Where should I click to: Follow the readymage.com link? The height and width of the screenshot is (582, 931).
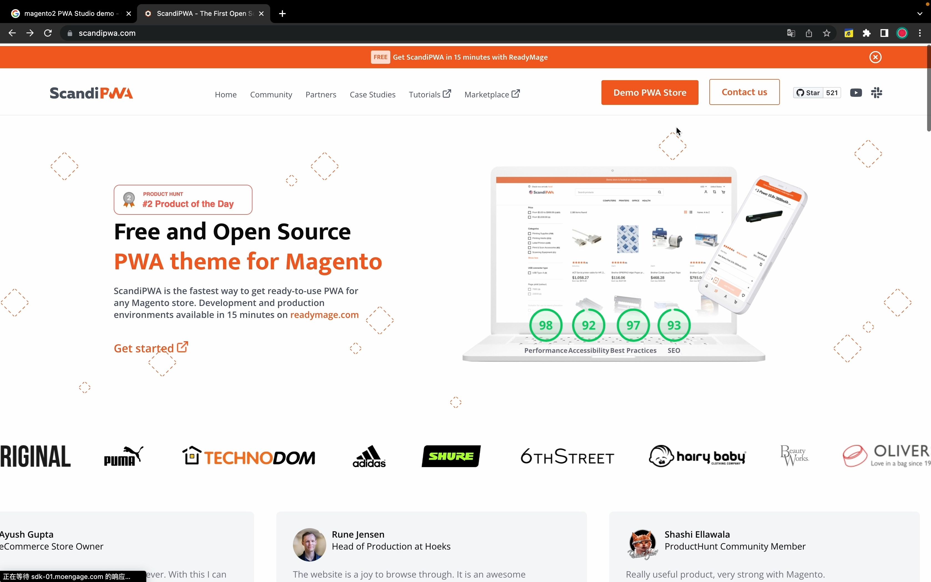pos(324,315)
